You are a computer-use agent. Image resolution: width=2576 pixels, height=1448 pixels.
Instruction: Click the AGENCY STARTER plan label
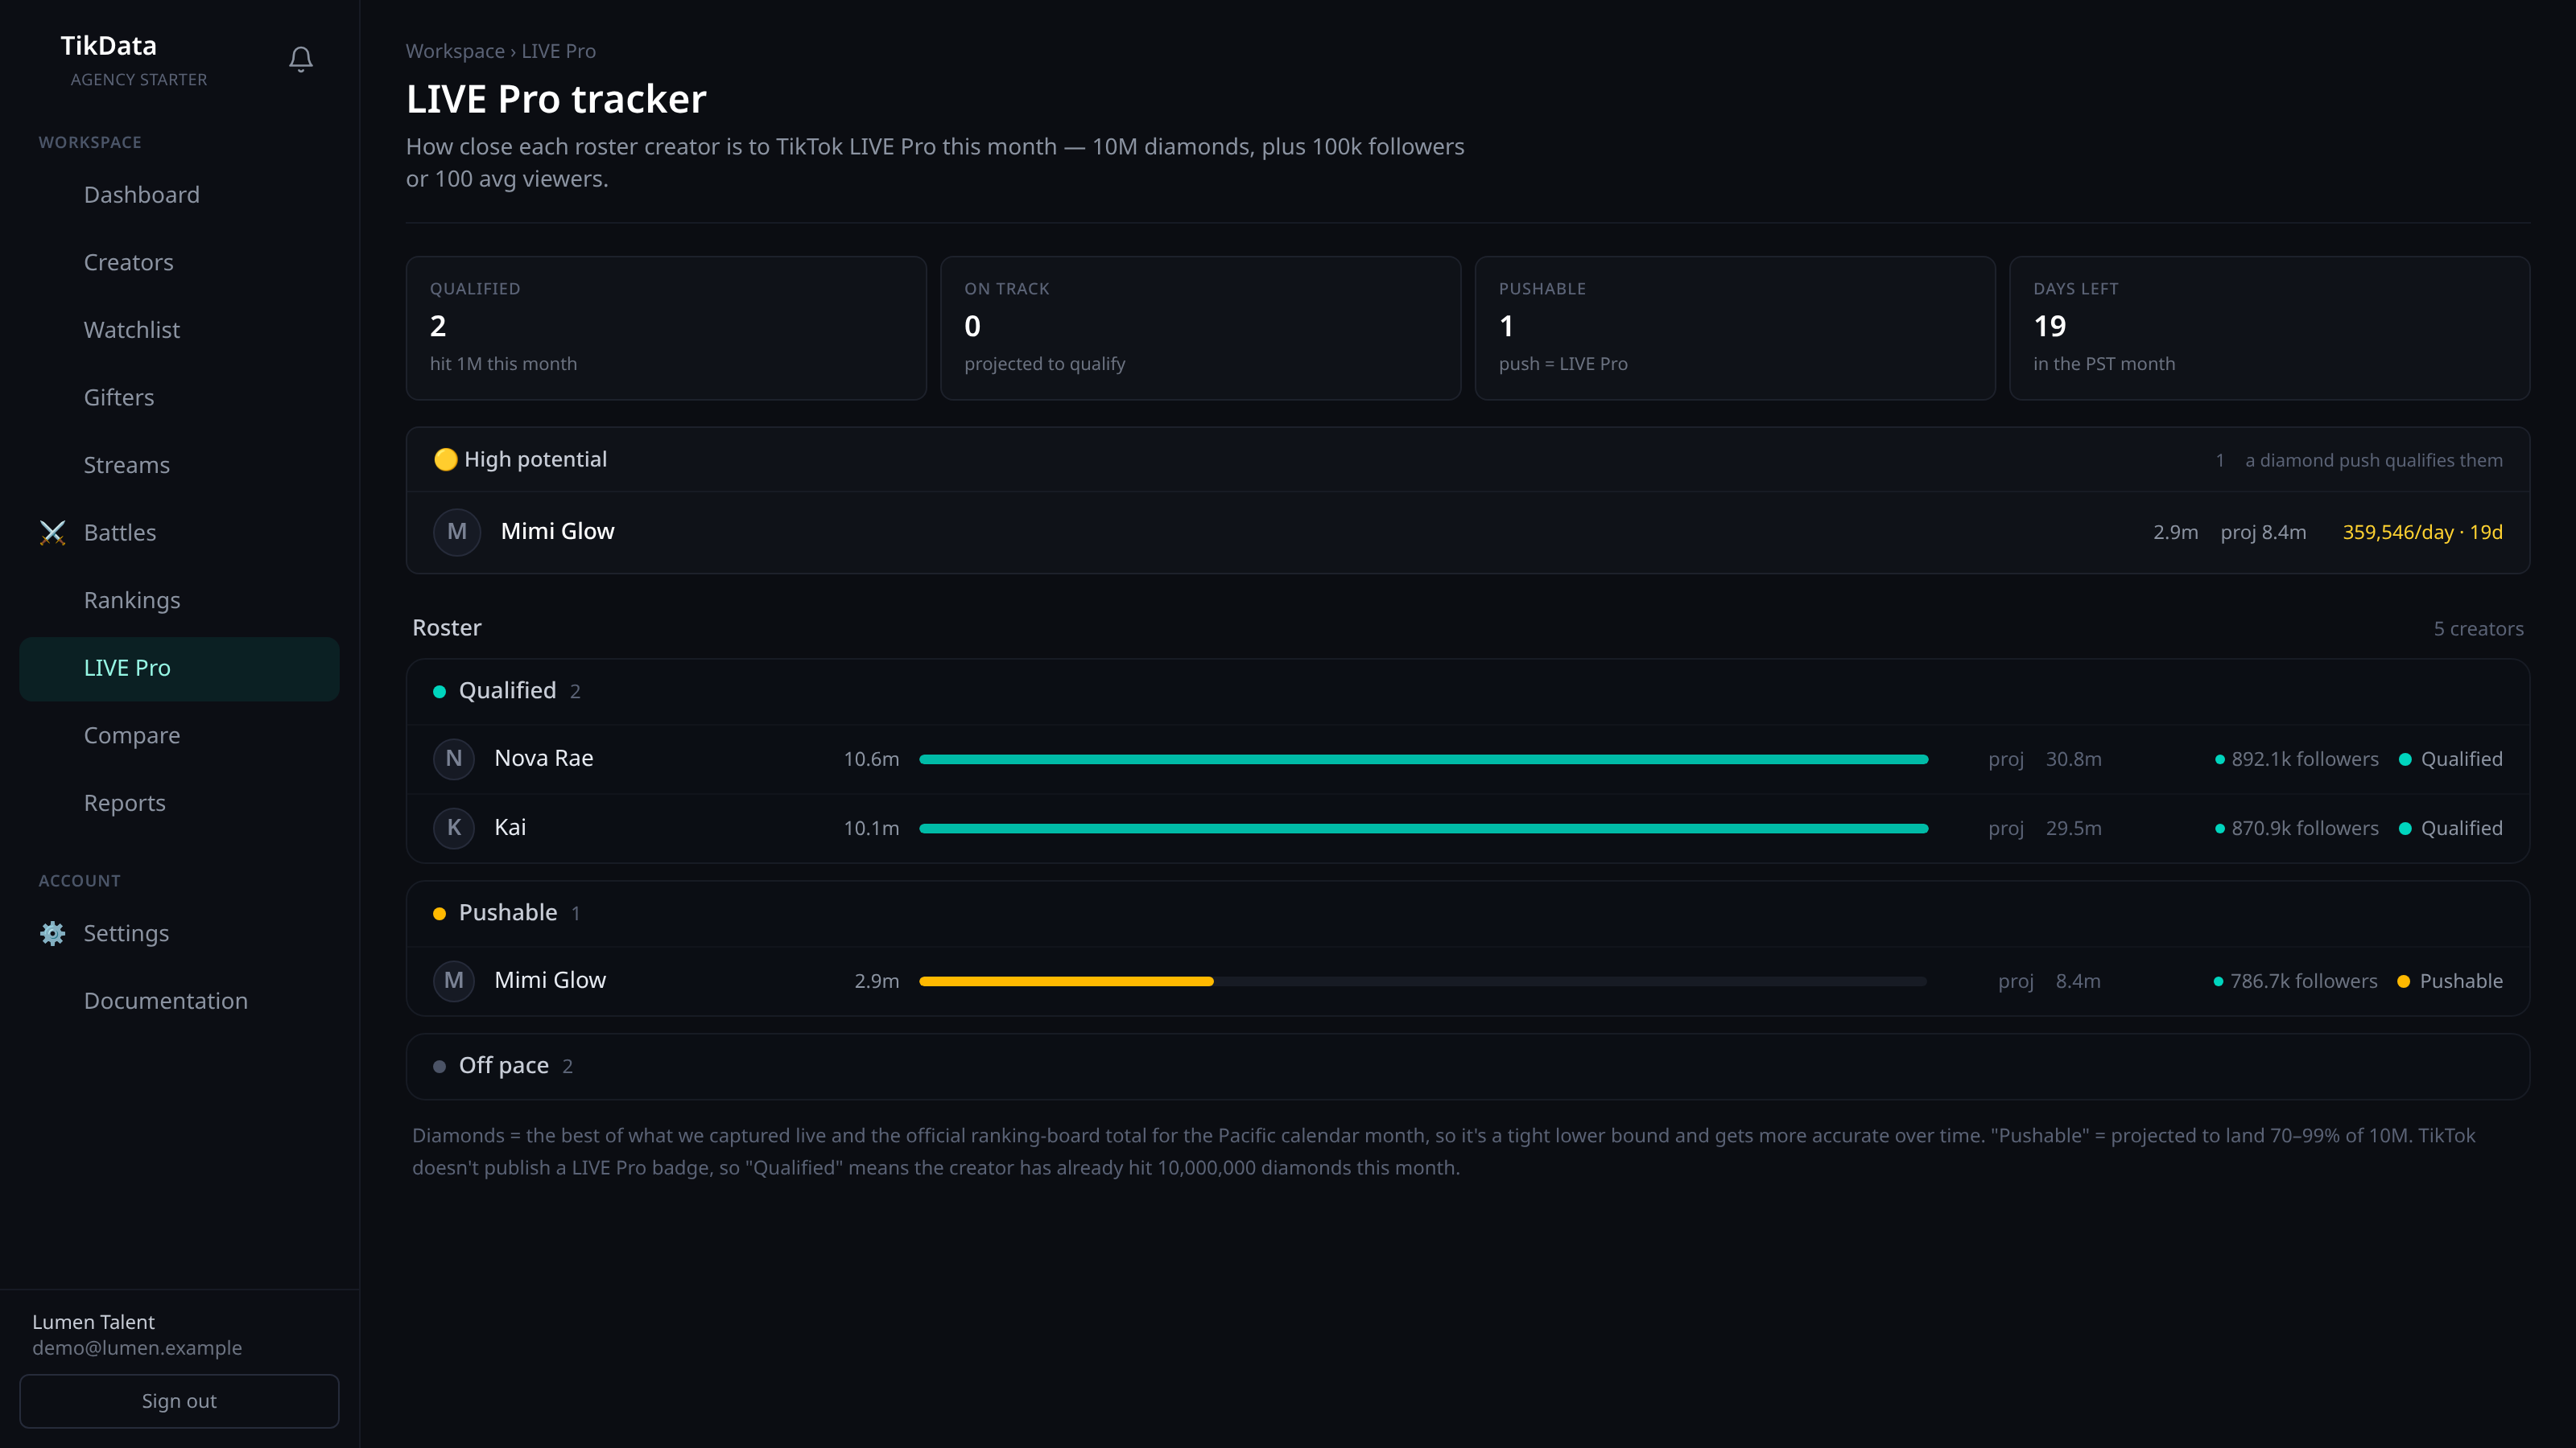pyautogui.click(x=139, y=80)
